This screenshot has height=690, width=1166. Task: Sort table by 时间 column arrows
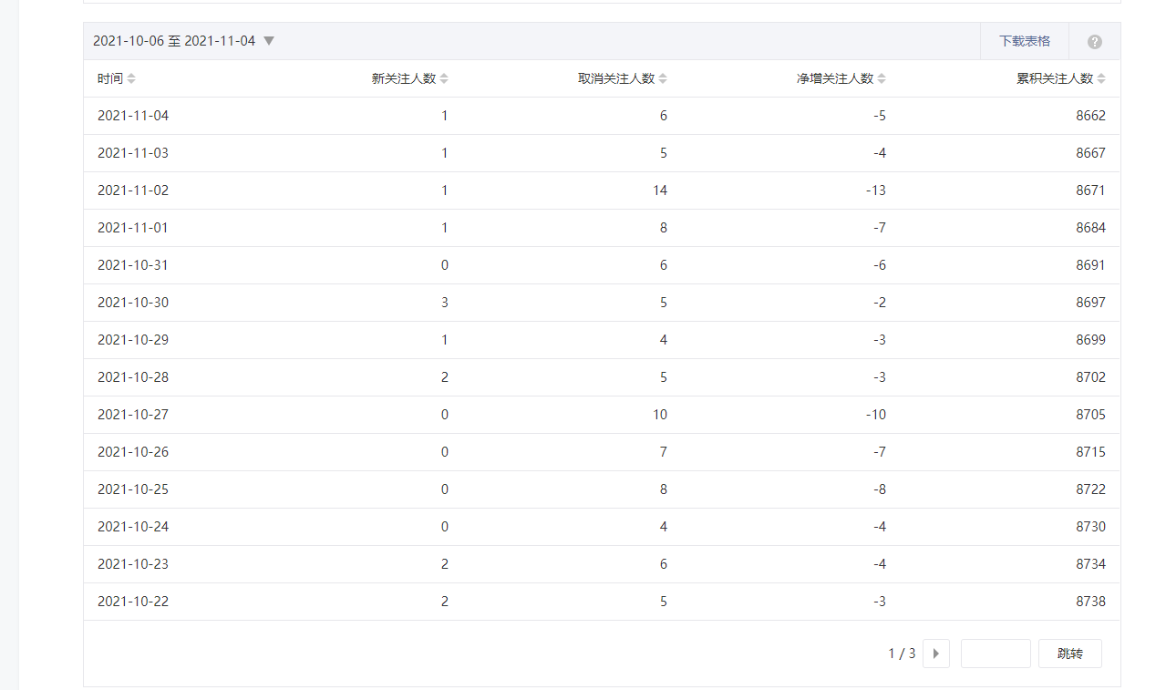(x=131, y=79)
